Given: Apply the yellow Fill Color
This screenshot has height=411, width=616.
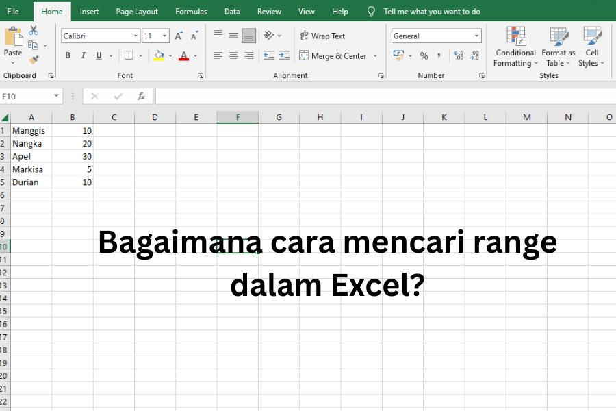Looking at the screenshot, I should tap(159, 55).
